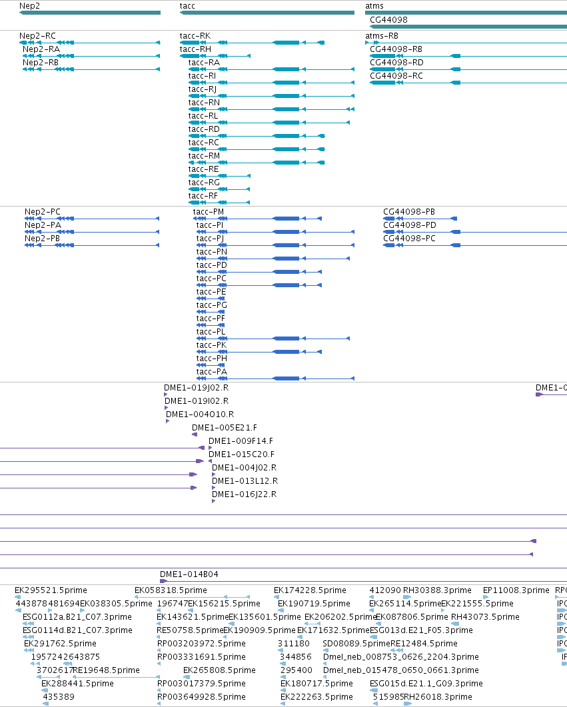
Task: Select polypeptide Nep2-PA
Action: [43, 225]
